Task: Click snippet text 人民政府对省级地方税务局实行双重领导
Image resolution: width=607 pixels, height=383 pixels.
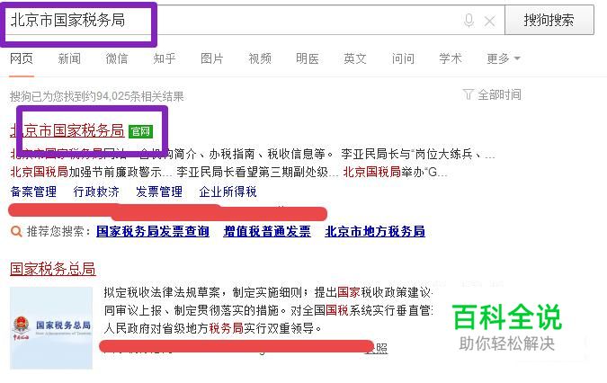Action: (213, 328)
